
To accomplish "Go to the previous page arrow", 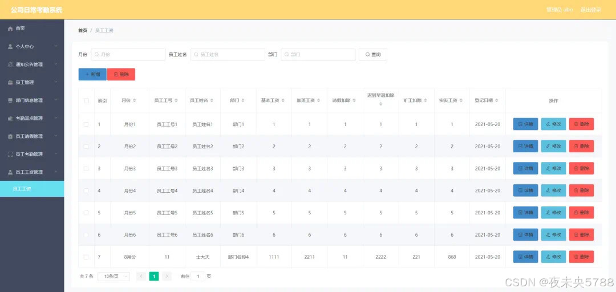I will pyautogui.click(x=141, y=276).
